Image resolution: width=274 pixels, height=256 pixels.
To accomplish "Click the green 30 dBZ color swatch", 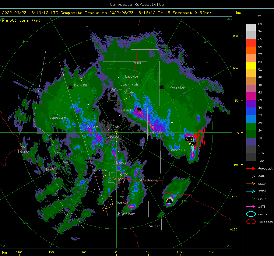I will coord(251,126).
